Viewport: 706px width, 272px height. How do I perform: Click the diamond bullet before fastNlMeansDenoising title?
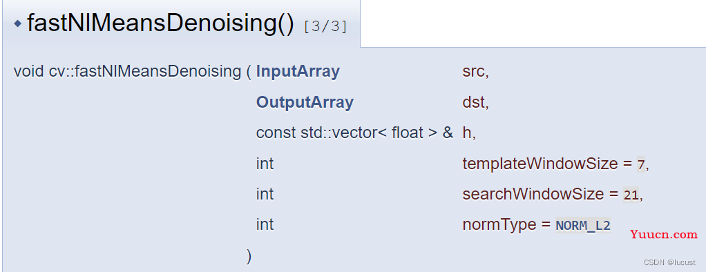point(17,23)
